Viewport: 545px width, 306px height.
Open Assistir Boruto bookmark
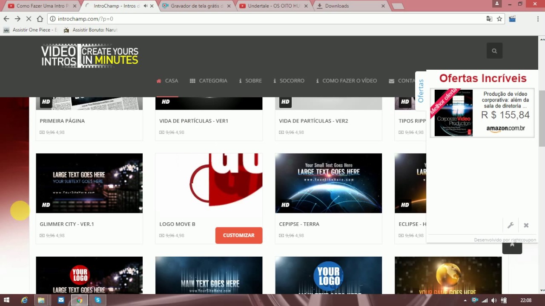pyautogui.click(x=90, y=30)
